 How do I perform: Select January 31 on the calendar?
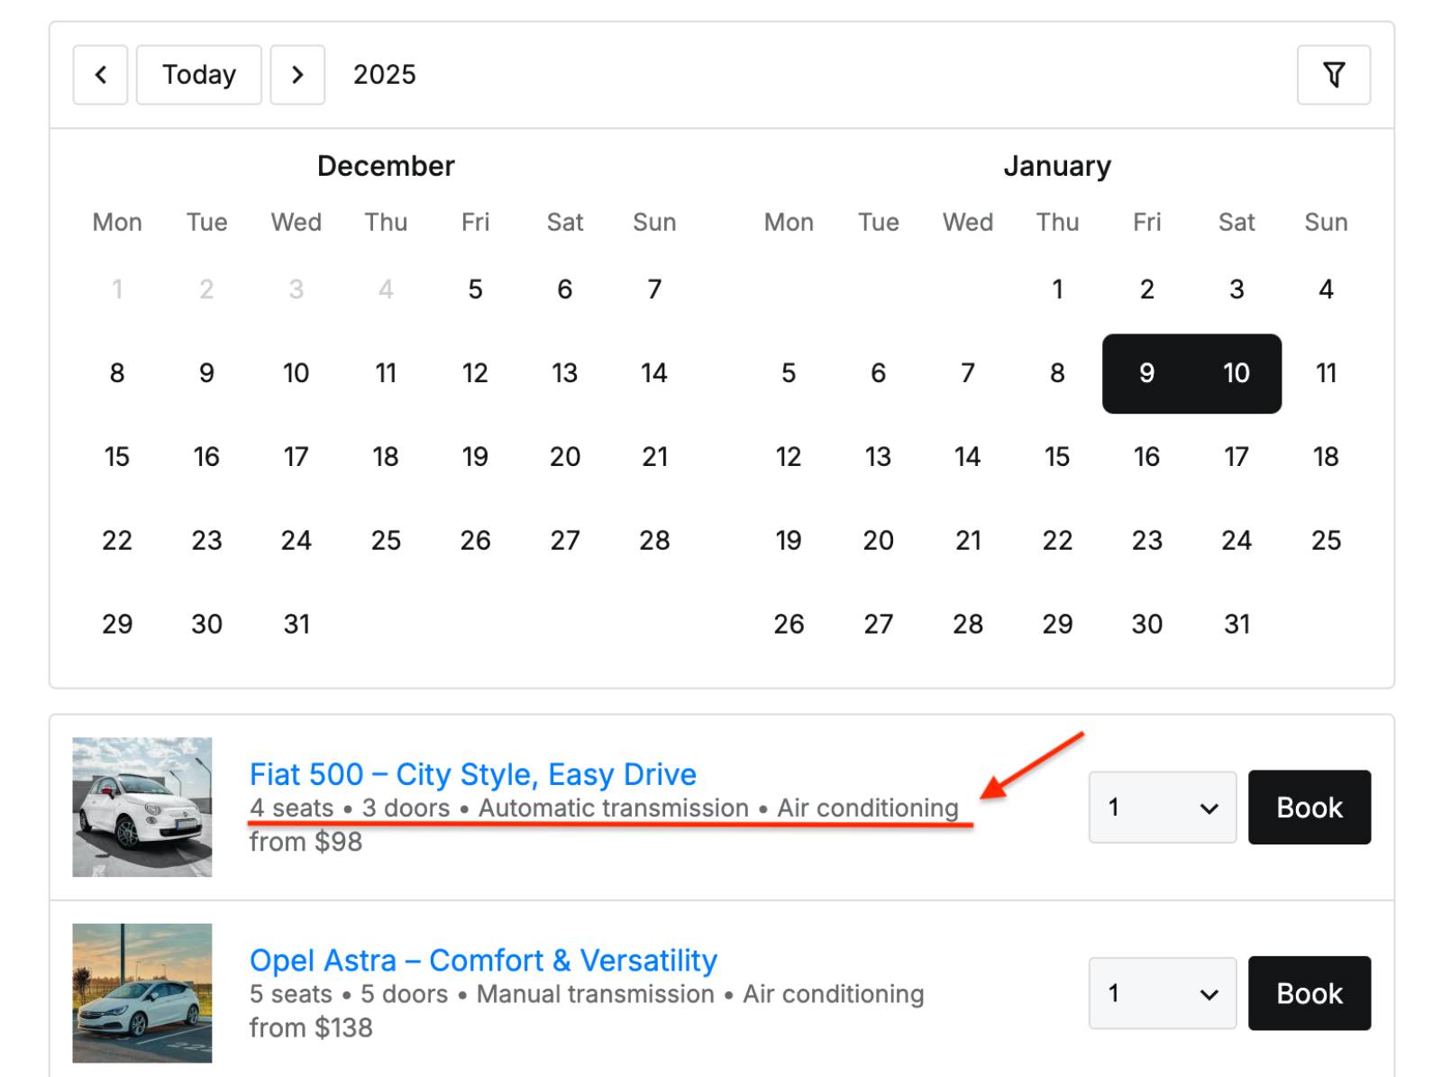pyautogui.click(x=1236, y=625)
